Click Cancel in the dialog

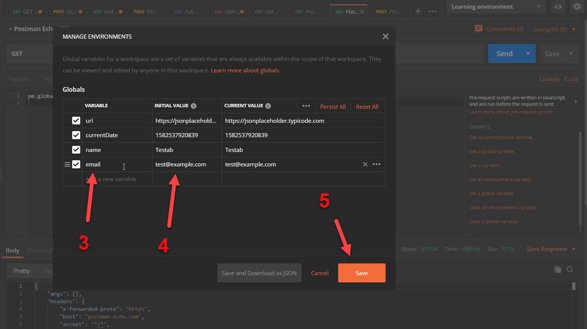click(x=320, y=273)
